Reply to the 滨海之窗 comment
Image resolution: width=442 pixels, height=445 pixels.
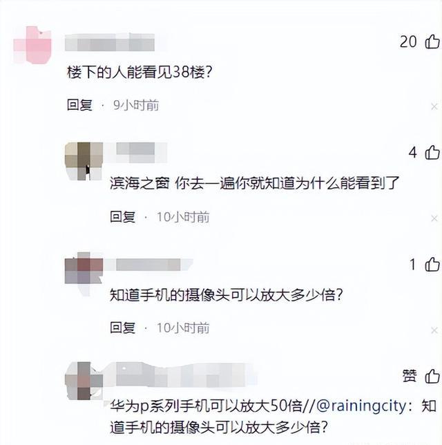point(122,217)
